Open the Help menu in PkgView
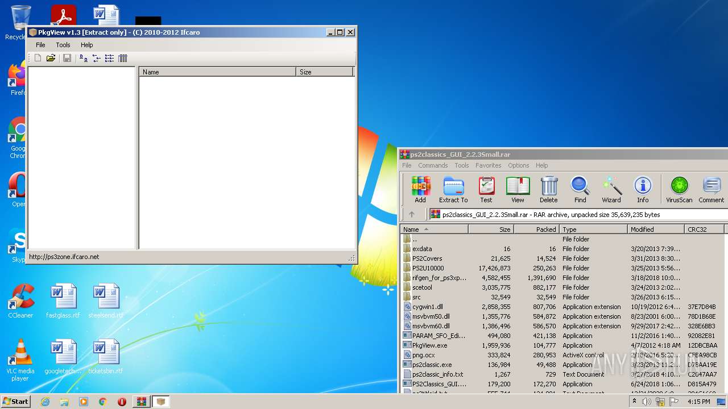The image size is (728, 409). [86, 45]
